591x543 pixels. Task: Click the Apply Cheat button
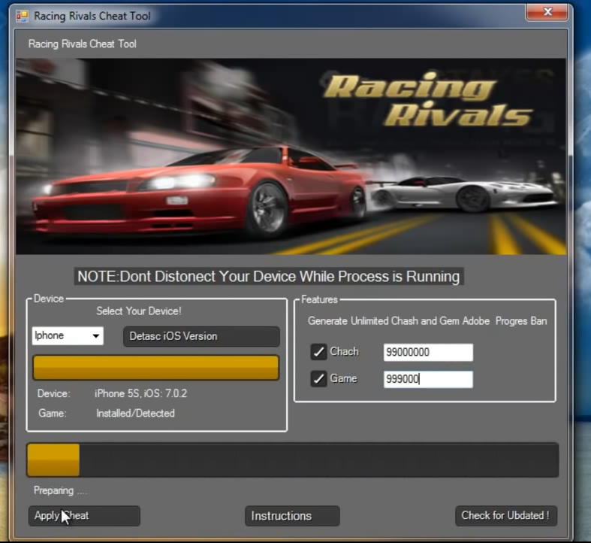pyautogui.click(x=84, y=516)
